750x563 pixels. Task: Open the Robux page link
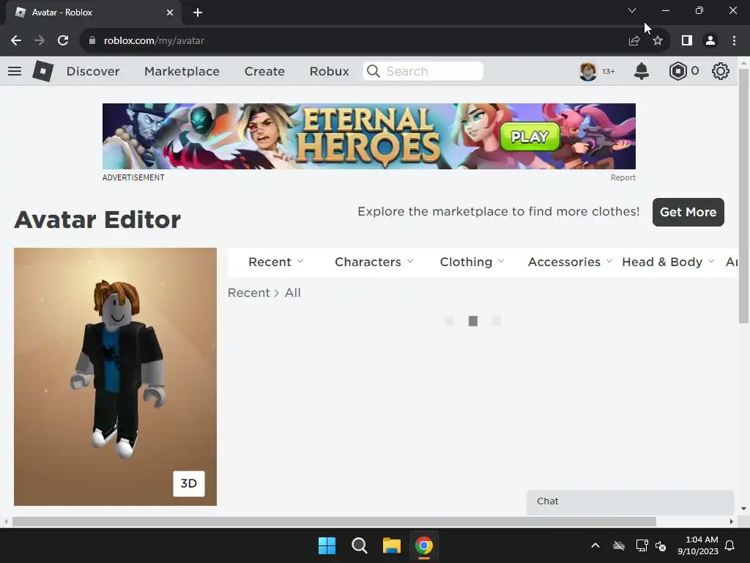(x=329, y=71)
